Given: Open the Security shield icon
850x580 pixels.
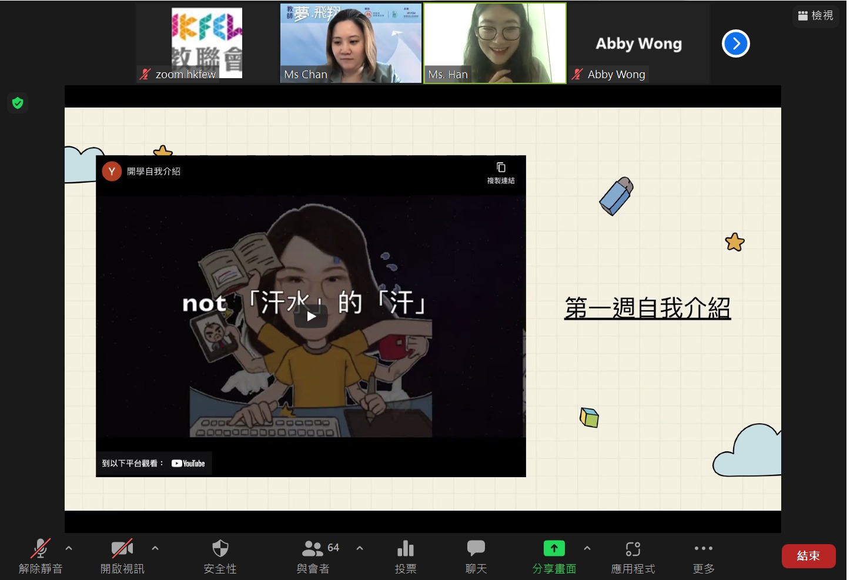Looking at the screenshot, I should pyautogui.click(x=220, y=548).
